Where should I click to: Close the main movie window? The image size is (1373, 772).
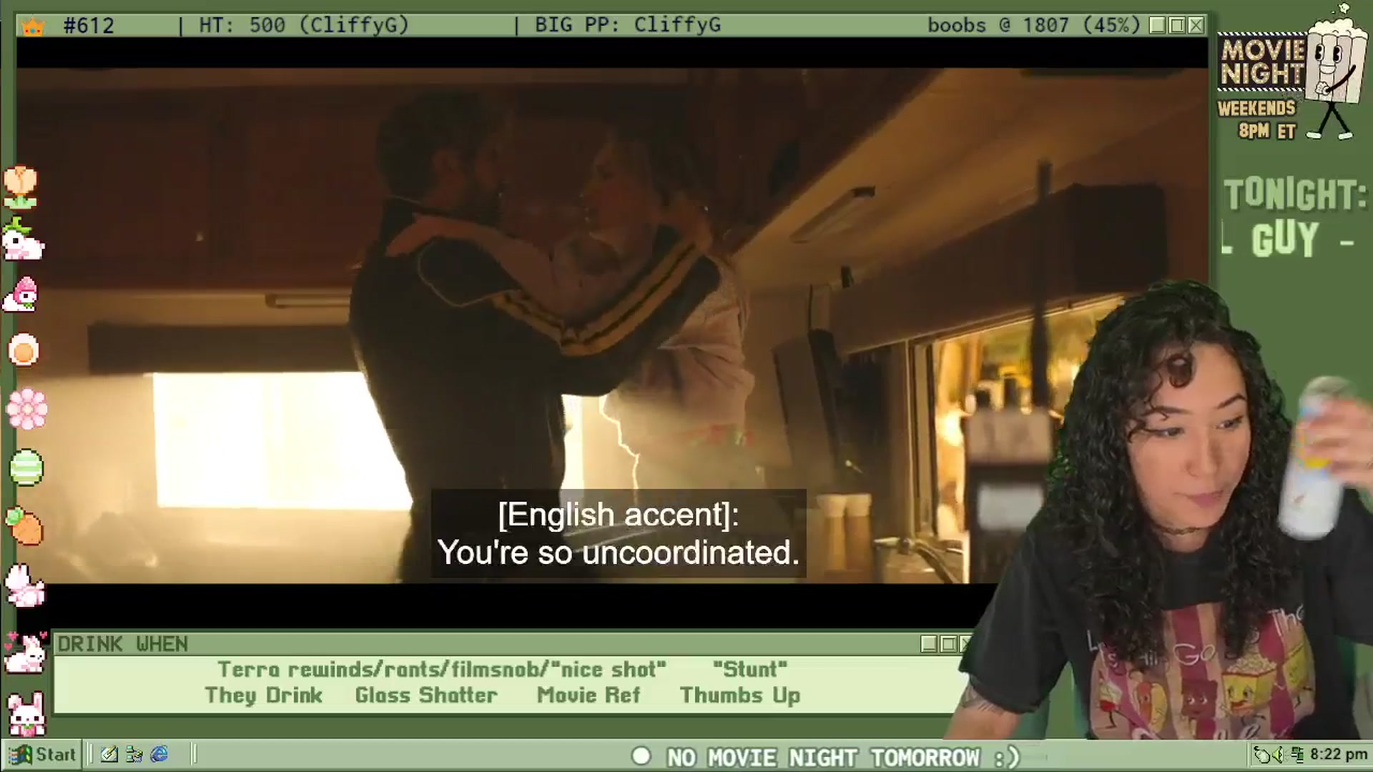click(1196, 26)
